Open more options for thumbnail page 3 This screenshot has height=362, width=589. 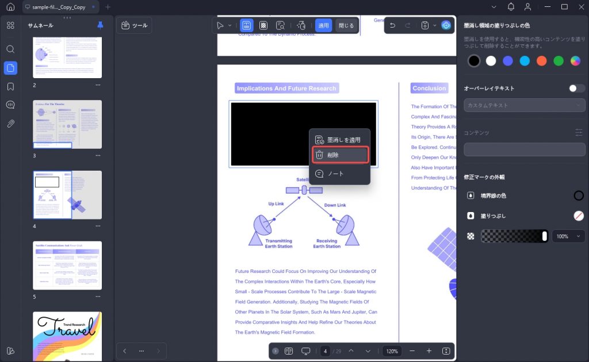(x=98, y=155)
